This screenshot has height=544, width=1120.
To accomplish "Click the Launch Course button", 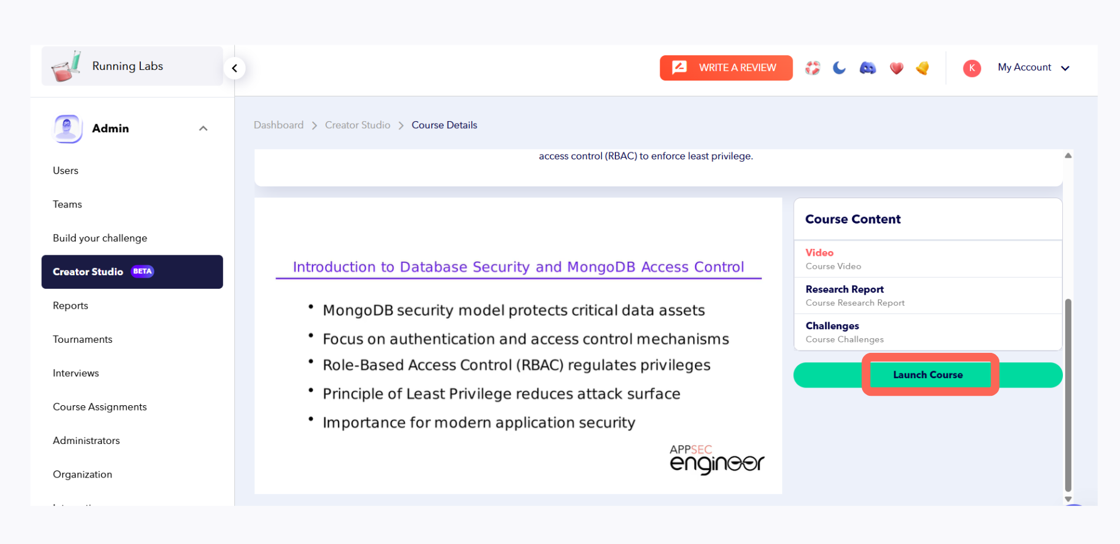I will click(x=928, y=375).
